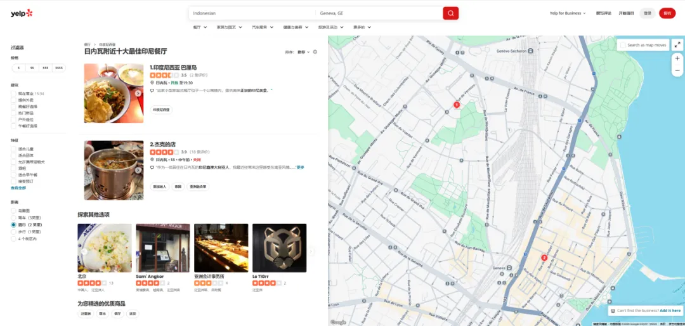This screenshot has width=685, height=326.
Task: Toggle 接受预订 checkbox
Action: (13, 181)
